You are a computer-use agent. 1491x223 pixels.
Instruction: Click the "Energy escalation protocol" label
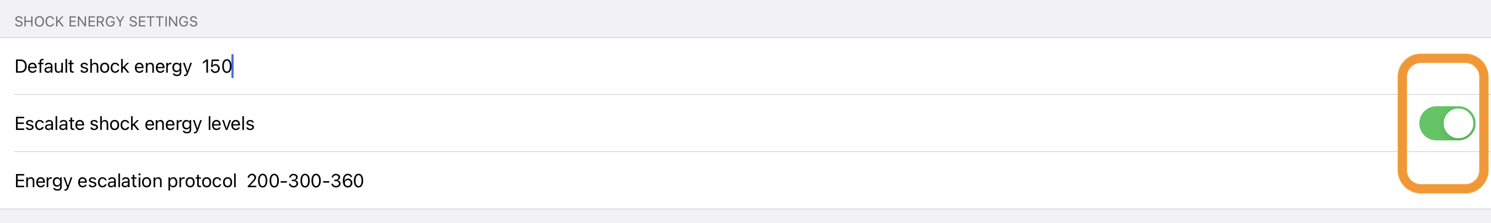point(125,181)
